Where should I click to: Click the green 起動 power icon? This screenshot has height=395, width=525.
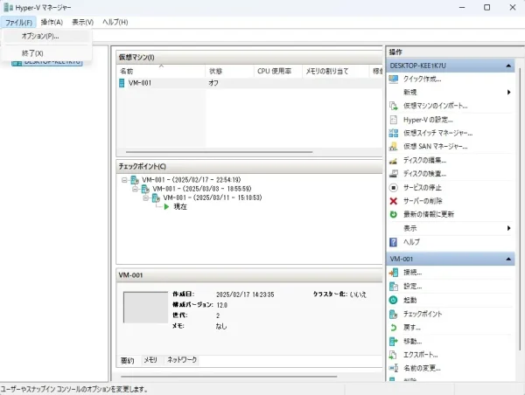pos(394,300)
